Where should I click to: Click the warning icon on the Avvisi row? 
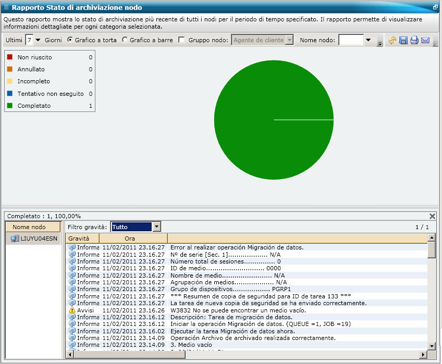[71, 310]
